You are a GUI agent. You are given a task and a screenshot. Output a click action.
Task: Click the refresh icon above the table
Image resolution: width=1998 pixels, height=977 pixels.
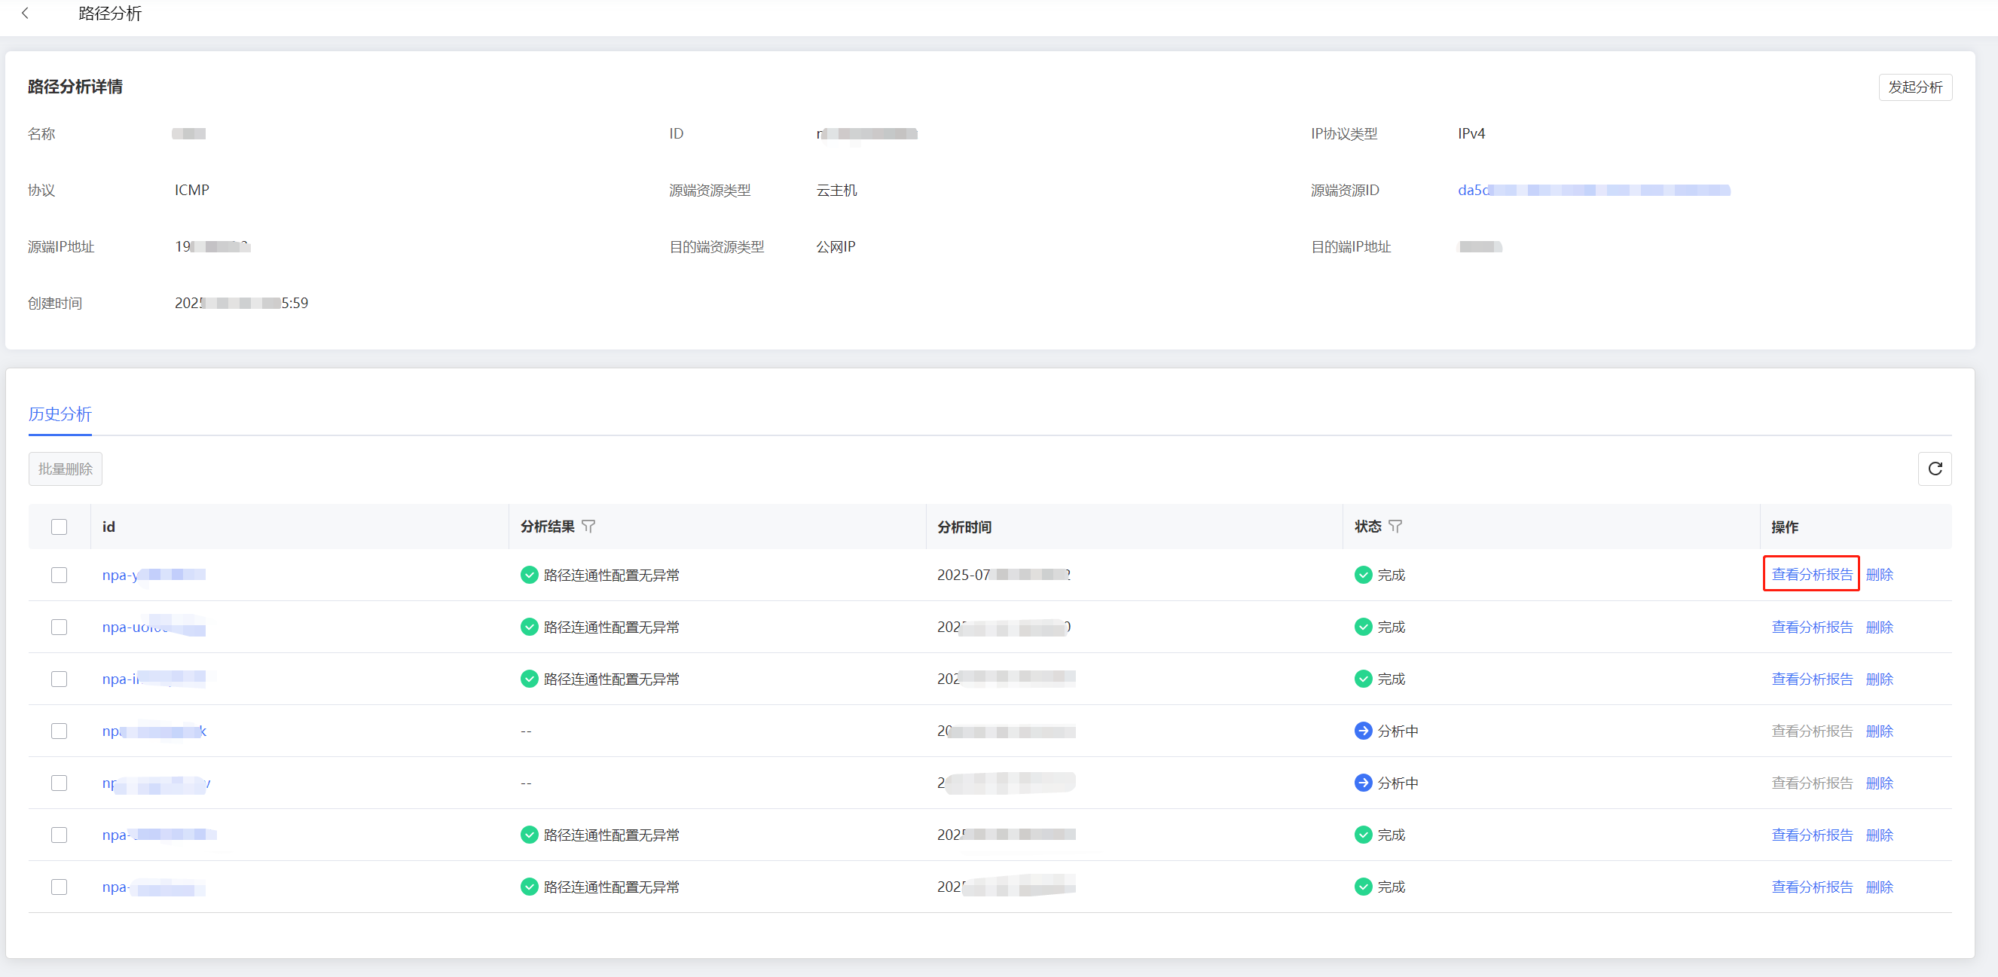click(x=1935, y=469)
